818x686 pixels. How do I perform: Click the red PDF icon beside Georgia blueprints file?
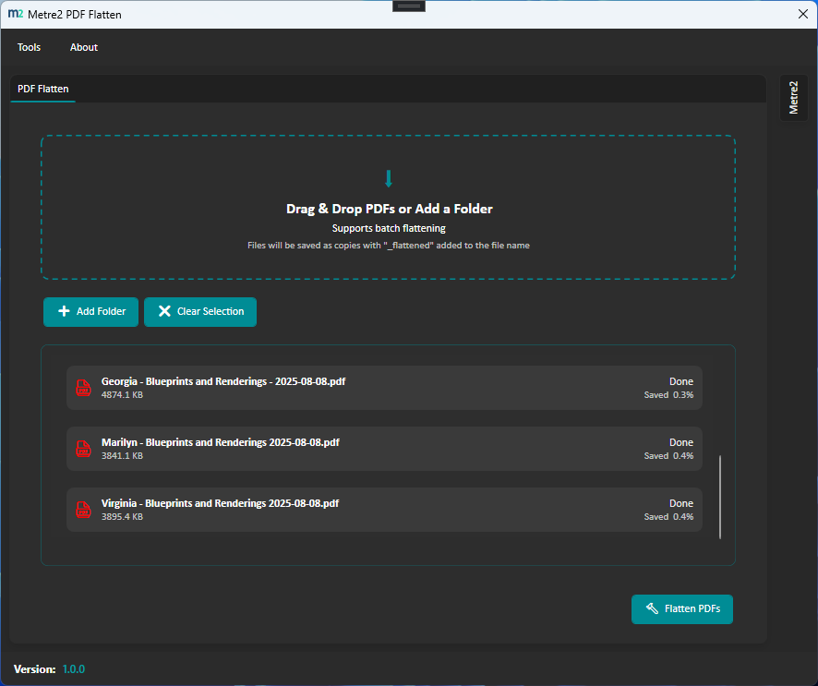tap(83, 388)
